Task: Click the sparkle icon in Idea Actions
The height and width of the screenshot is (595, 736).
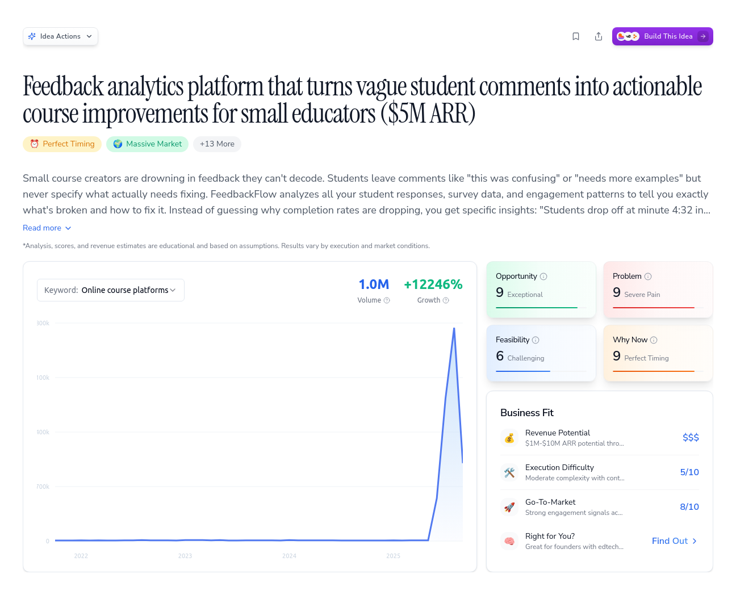Action: pos(32,36)
